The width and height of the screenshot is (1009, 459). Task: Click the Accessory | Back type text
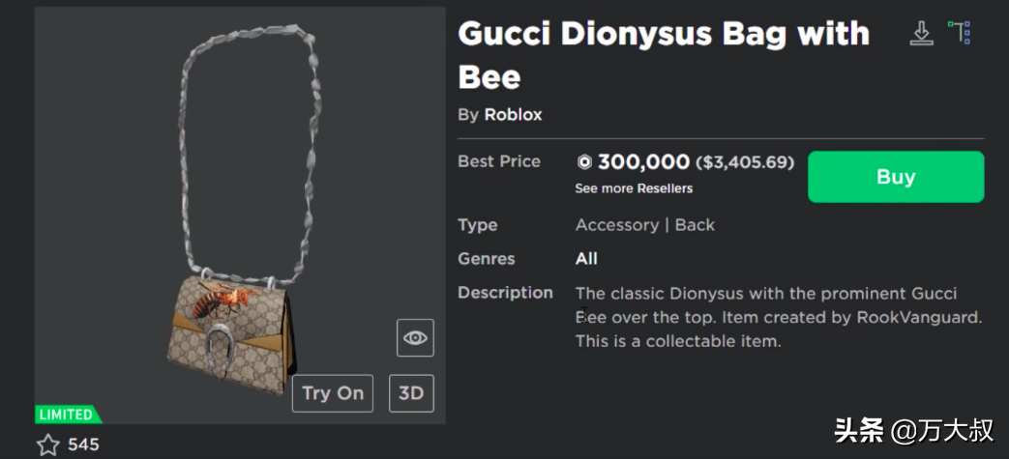click(x=644, y=225)
